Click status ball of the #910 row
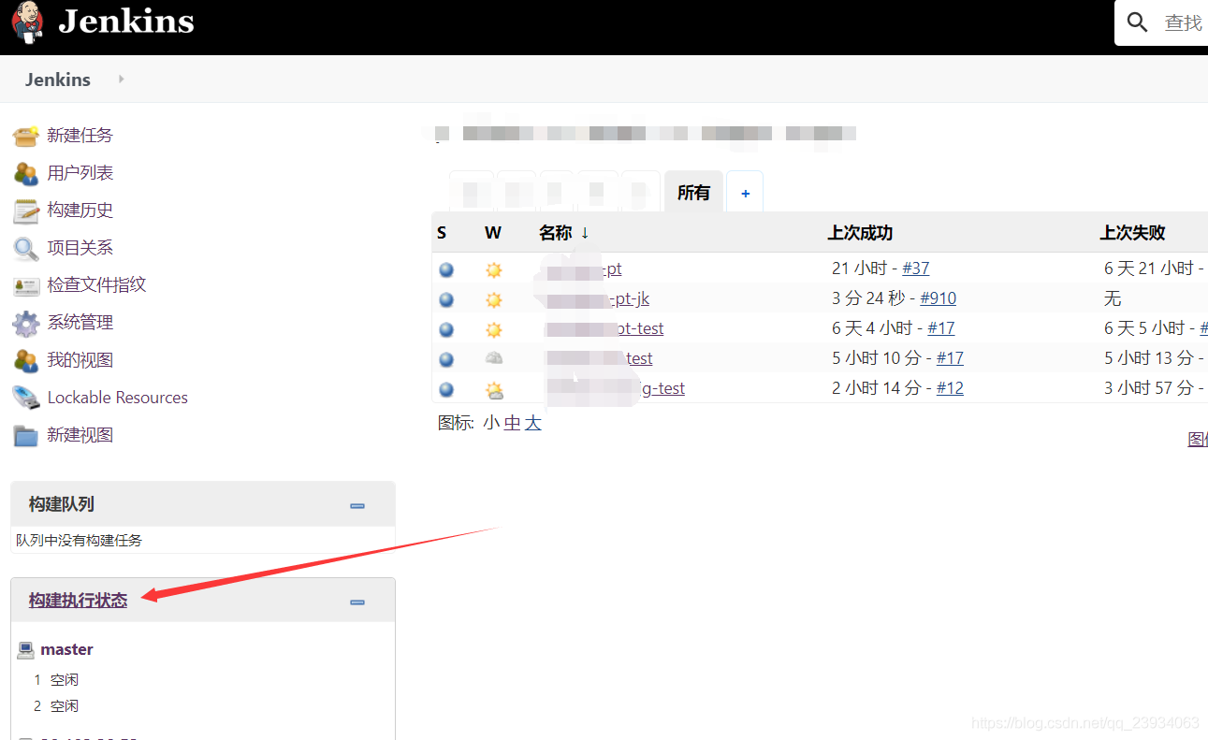Image resolution: width=1208 pixels, height=740 pixels. (446, 299)
